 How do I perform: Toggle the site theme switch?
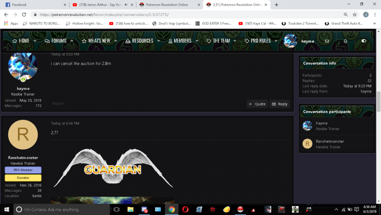pos(364,41)
